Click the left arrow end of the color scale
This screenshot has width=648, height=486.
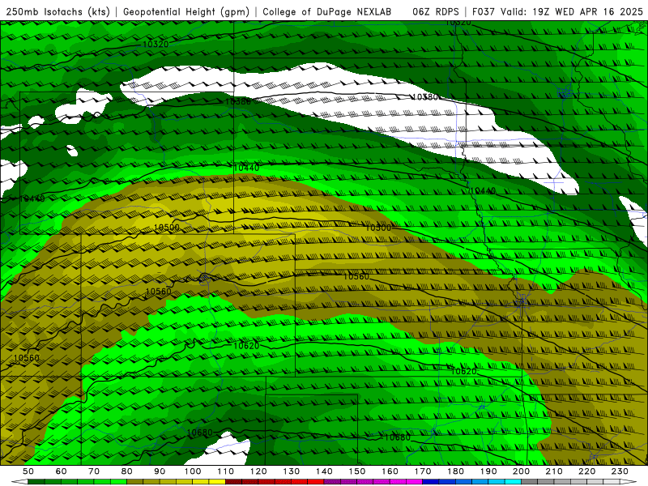click(19, 481)
